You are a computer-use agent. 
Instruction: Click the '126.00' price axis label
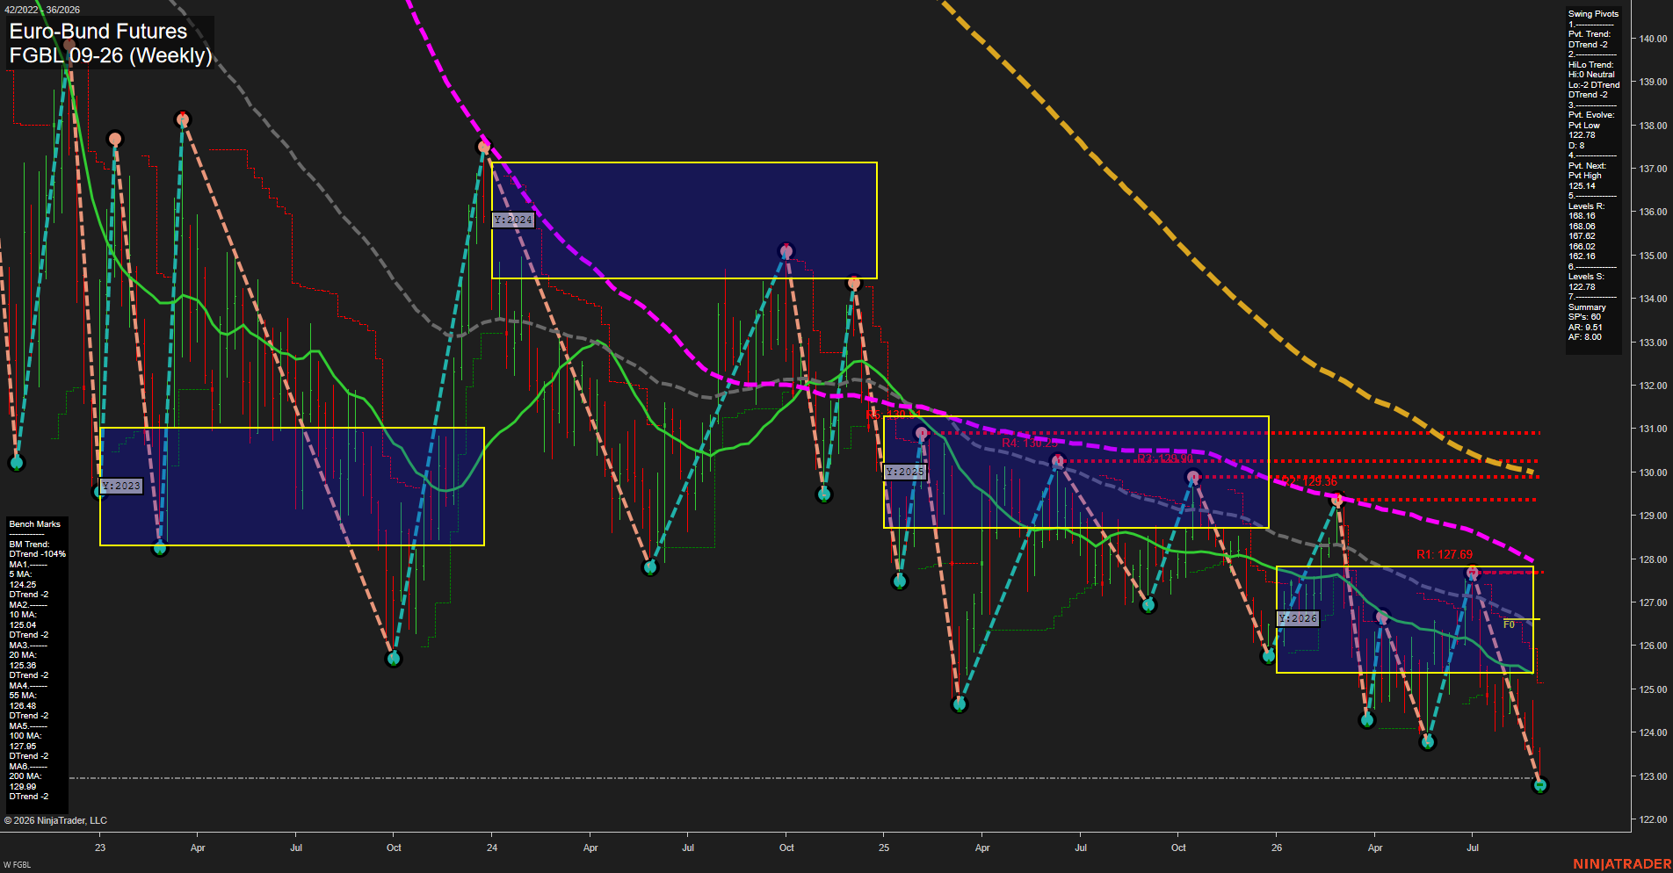pos(1653,646)
